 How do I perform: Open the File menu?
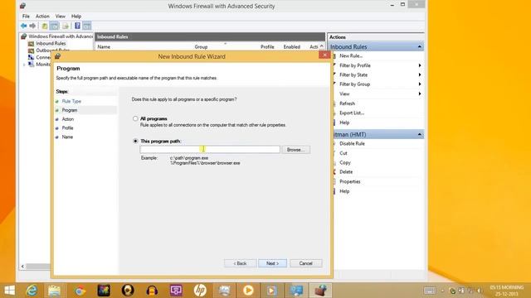click(x=26, y=17)
